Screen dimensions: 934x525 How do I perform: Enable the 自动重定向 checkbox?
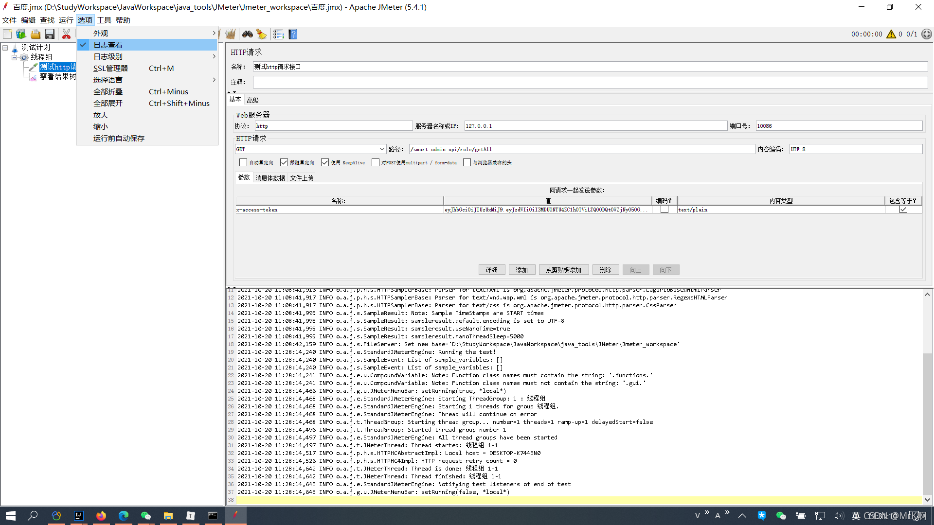click(243, 162)
